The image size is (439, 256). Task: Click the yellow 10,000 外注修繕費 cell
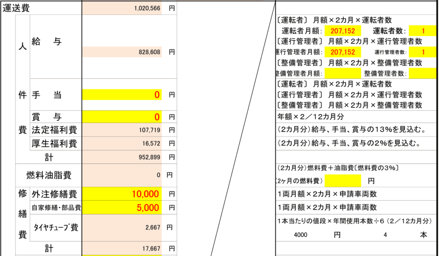click(x=122, y=193)
